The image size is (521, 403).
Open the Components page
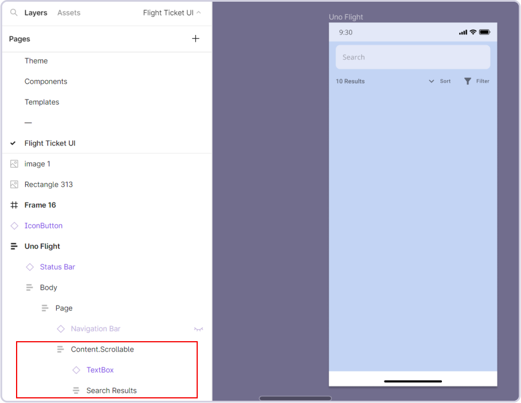tap(46, 81)
